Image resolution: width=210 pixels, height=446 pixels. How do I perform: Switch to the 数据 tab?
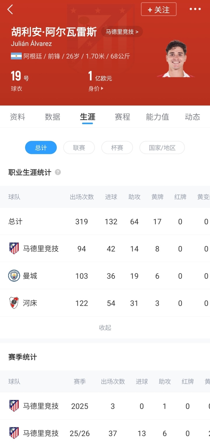coord(52,117)
